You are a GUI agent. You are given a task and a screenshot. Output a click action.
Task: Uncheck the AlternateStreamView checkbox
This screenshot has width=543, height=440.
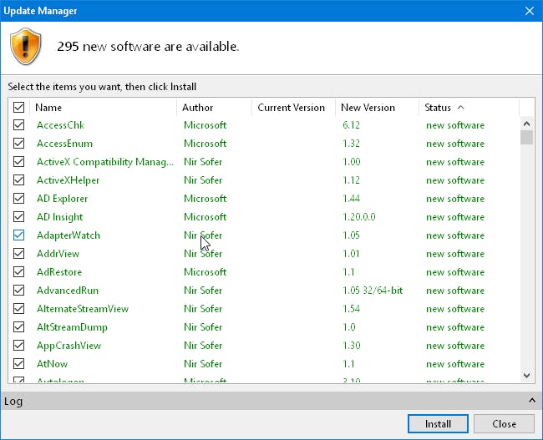click(x=18, y=308)
